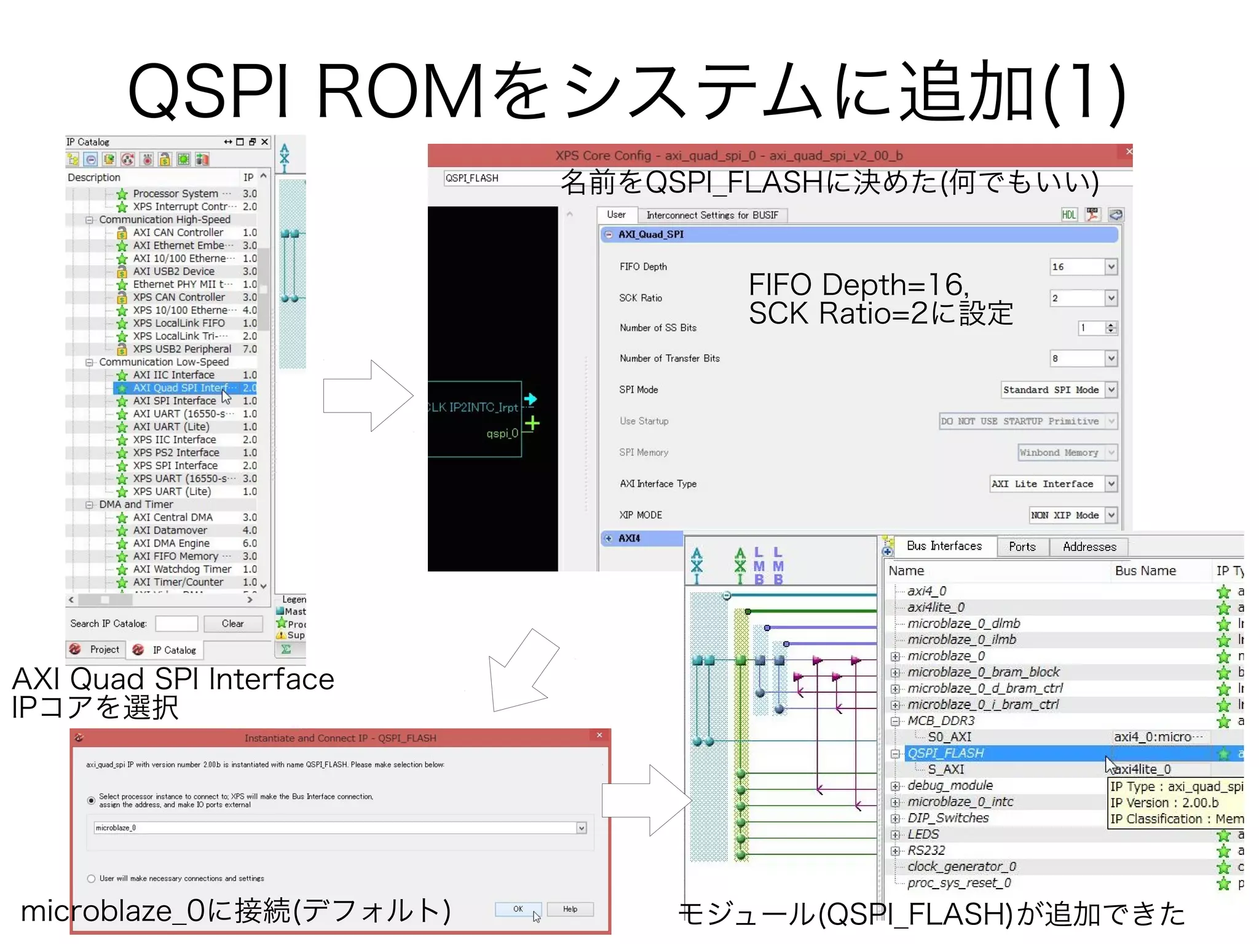Open the PDF datasheet icon in Core Config

(1092, 215)
